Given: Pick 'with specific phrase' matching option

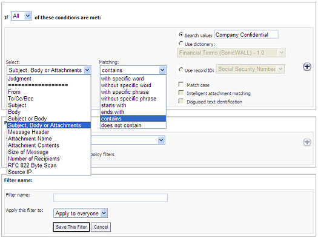Looking at the screenshot, I should [133, 92].
